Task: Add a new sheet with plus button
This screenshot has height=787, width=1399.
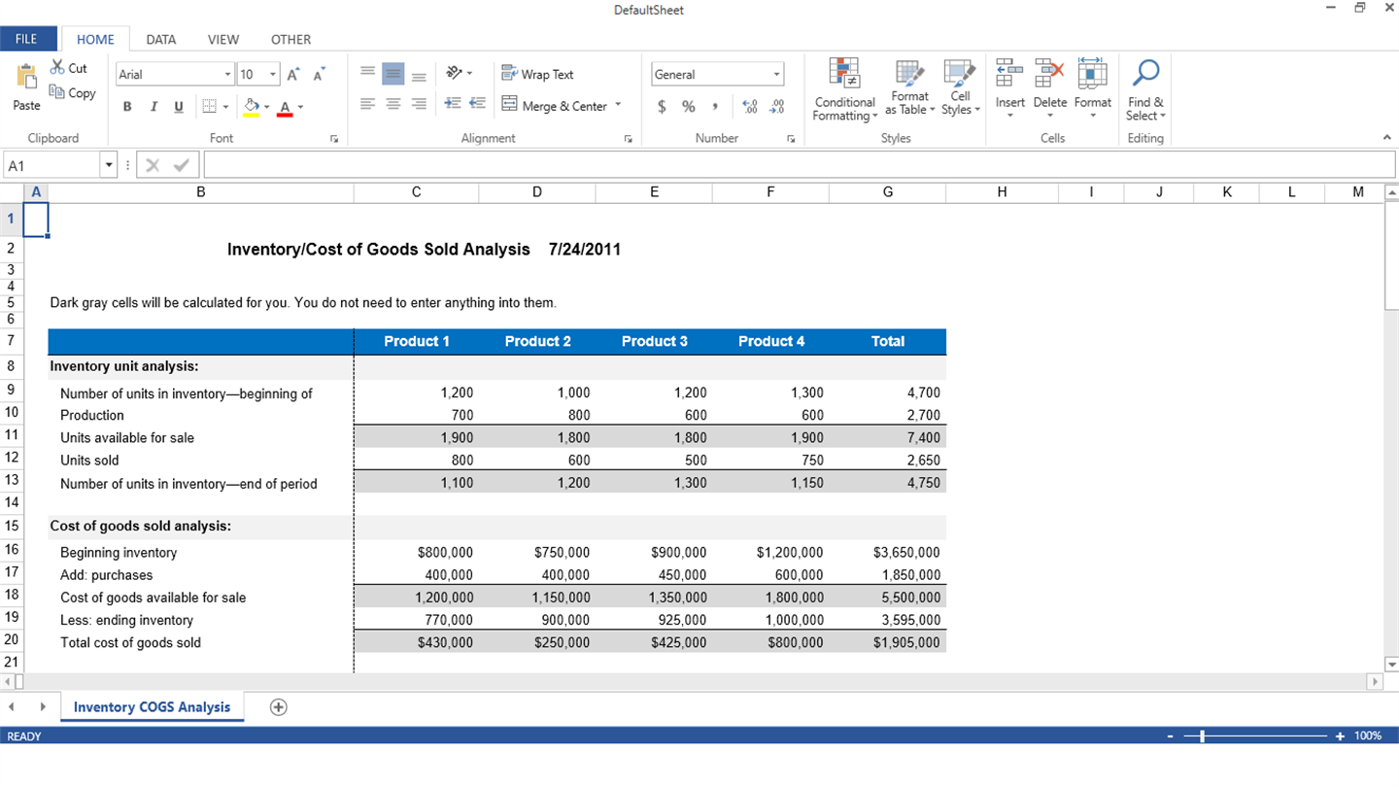Action: click(x=279, y=706)
